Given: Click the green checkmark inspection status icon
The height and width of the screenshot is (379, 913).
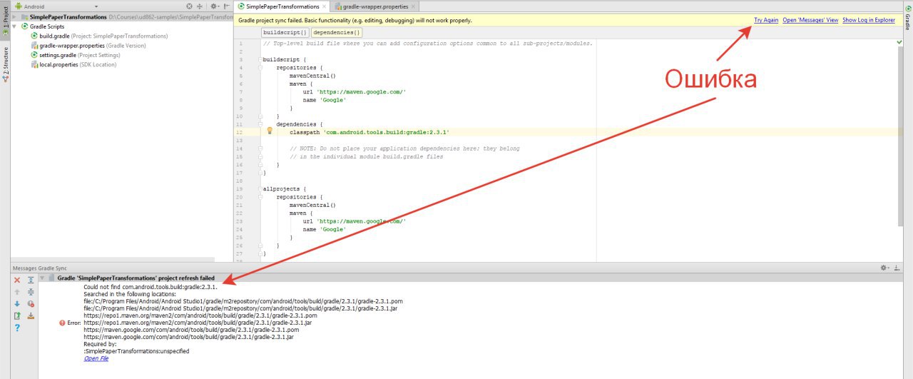Looking at the screenshot, I should pyautogui.click(x=899, y=43).
